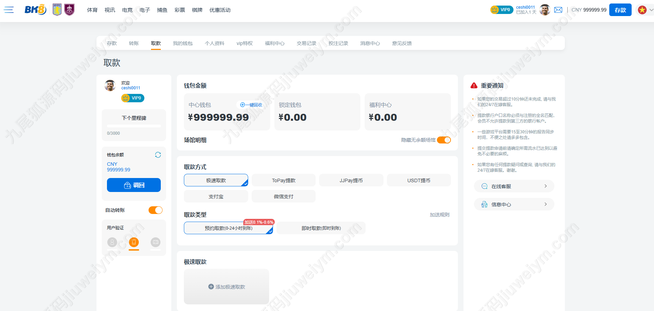Open the hamburger menu icon
This screenshot has height=311, width=654.
coord(9,10)
